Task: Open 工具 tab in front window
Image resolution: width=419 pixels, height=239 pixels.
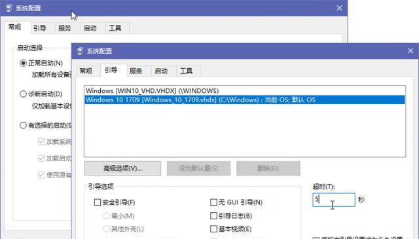Action: tap(186, 71)
